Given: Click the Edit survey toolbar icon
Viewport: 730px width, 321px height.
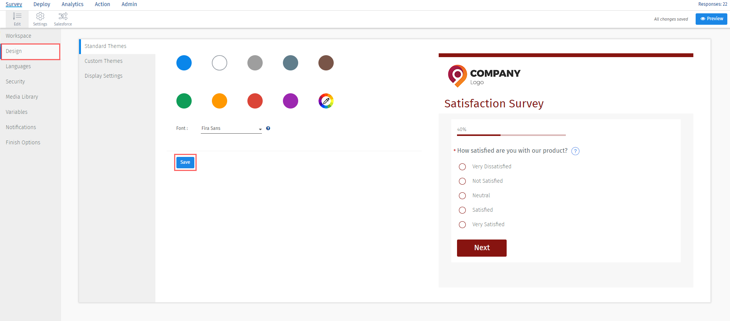Looking at the screenshot, I should (17, 19).
